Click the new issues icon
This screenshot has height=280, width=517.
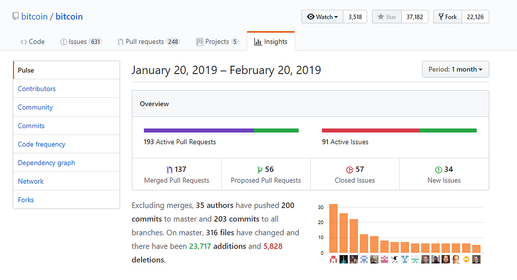point(438,169)
